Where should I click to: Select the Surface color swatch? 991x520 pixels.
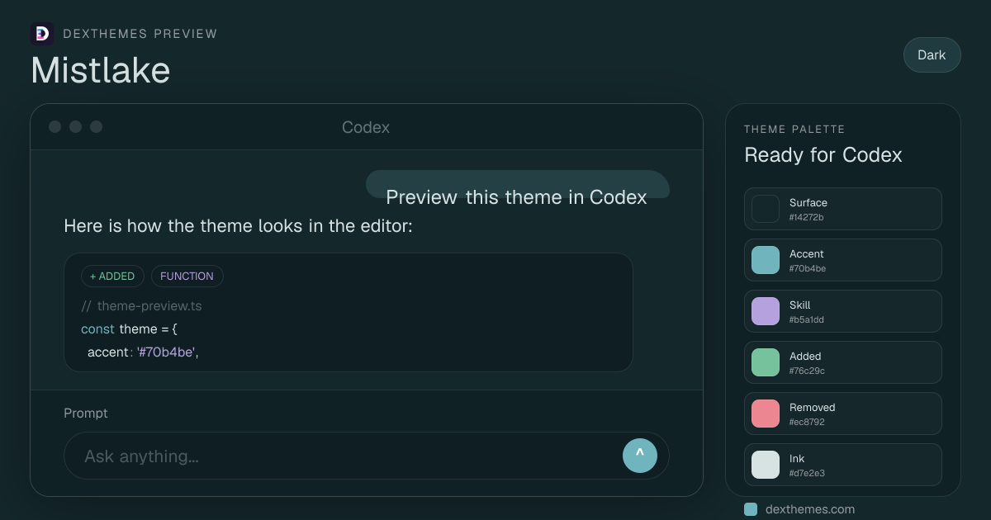point(766,209)
